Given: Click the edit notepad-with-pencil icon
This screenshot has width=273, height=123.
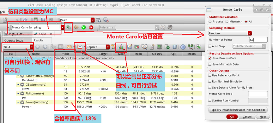Looking at the screenshot, I should click(129, 47).
